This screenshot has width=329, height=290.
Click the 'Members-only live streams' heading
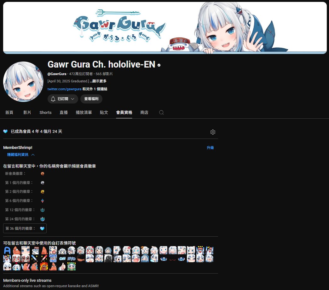(x=27, y=280)
